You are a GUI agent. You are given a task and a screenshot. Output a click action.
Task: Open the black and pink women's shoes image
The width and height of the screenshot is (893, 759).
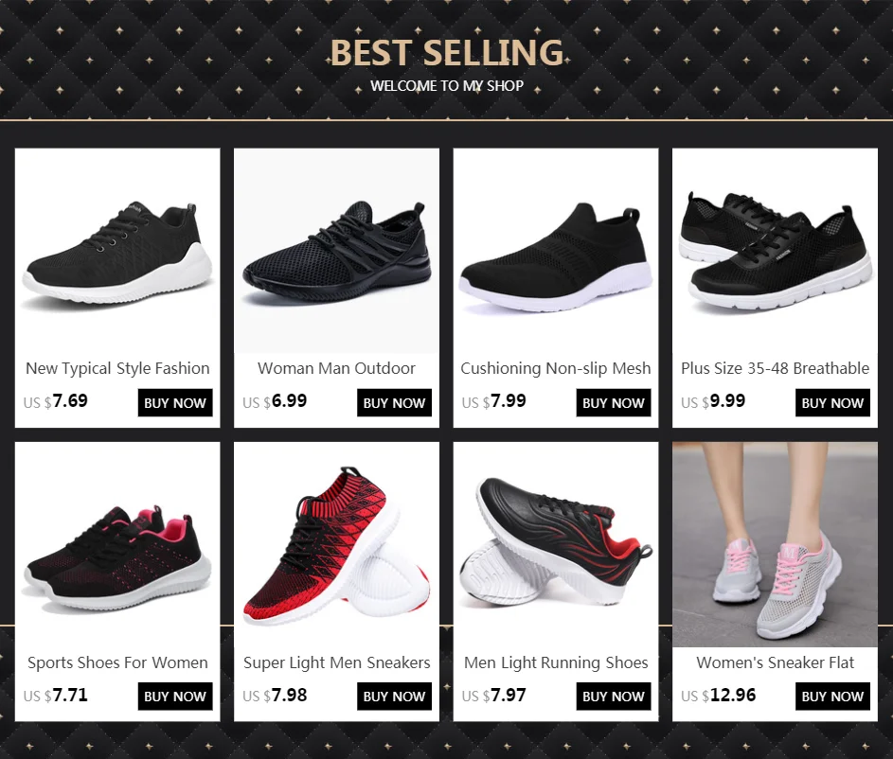(117, 544)
